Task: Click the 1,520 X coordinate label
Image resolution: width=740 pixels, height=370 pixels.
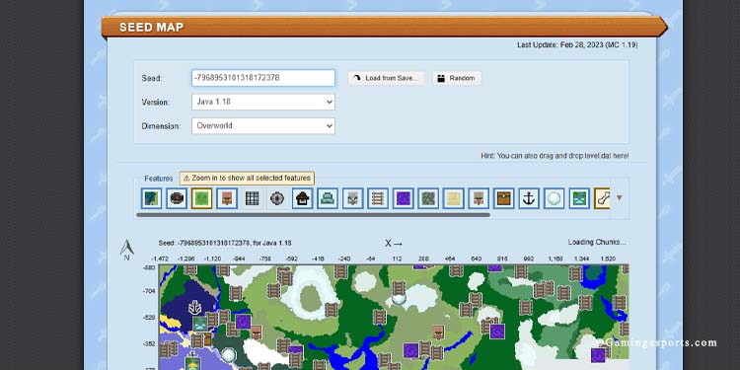Action: coord(609,259)
